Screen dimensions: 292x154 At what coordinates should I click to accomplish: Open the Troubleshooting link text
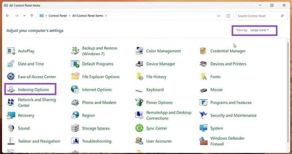point(97,141)
